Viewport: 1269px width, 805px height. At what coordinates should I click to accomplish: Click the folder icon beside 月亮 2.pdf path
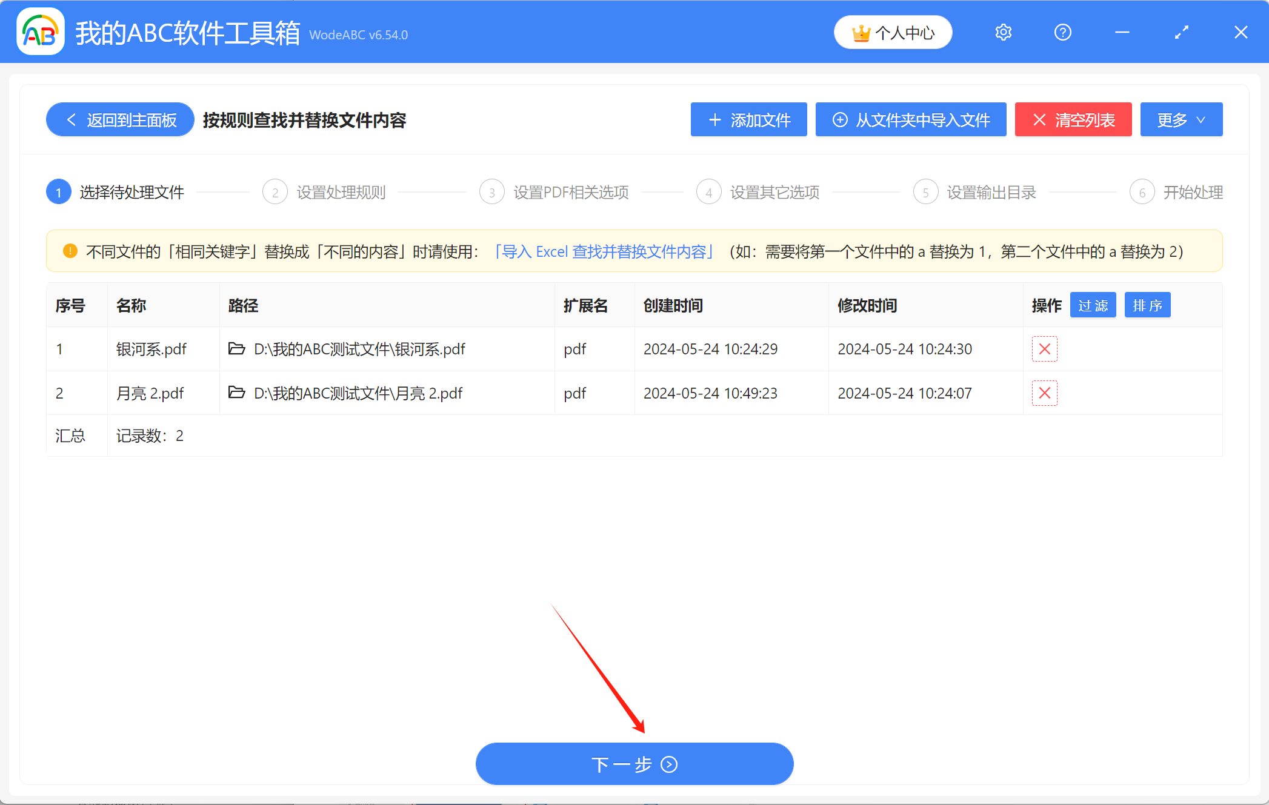tap(237, 393)
